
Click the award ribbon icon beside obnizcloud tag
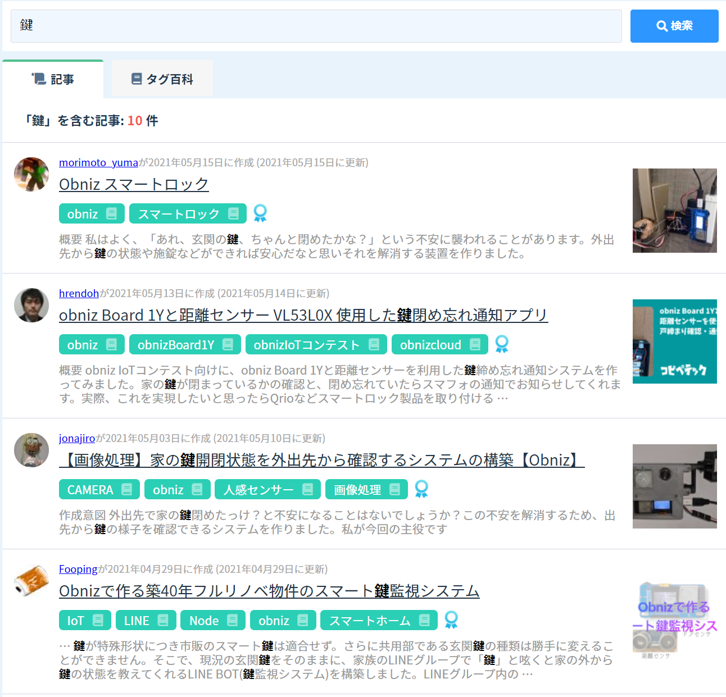tap(501, 344)
